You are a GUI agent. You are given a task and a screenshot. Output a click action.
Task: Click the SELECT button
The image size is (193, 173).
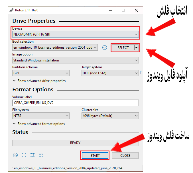123,48
